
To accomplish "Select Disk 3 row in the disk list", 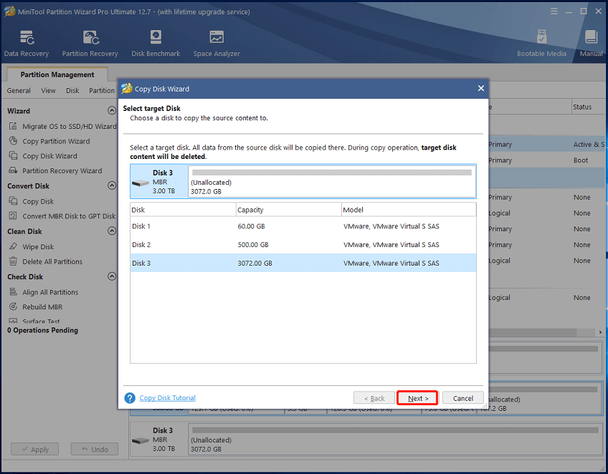I will pos(303,263).
